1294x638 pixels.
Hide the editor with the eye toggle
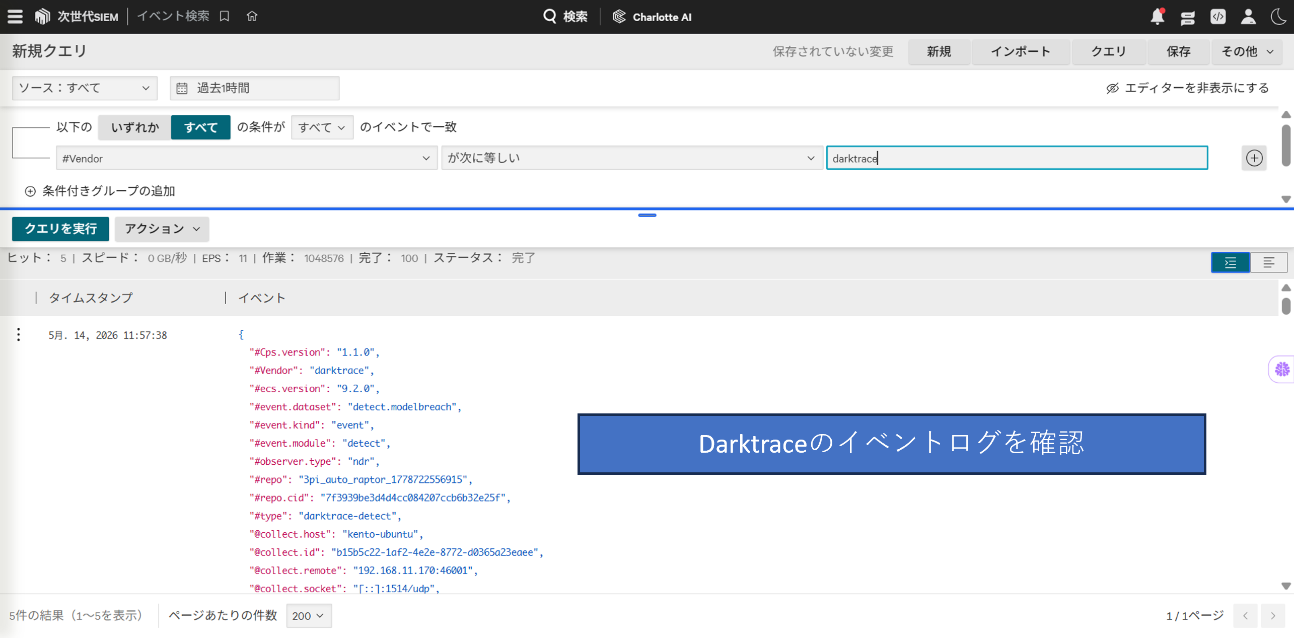click(1187, 88)
